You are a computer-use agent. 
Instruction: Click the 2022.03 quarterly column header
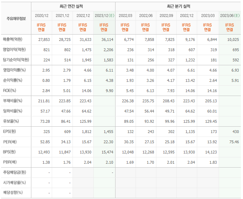tap(125, 16)
